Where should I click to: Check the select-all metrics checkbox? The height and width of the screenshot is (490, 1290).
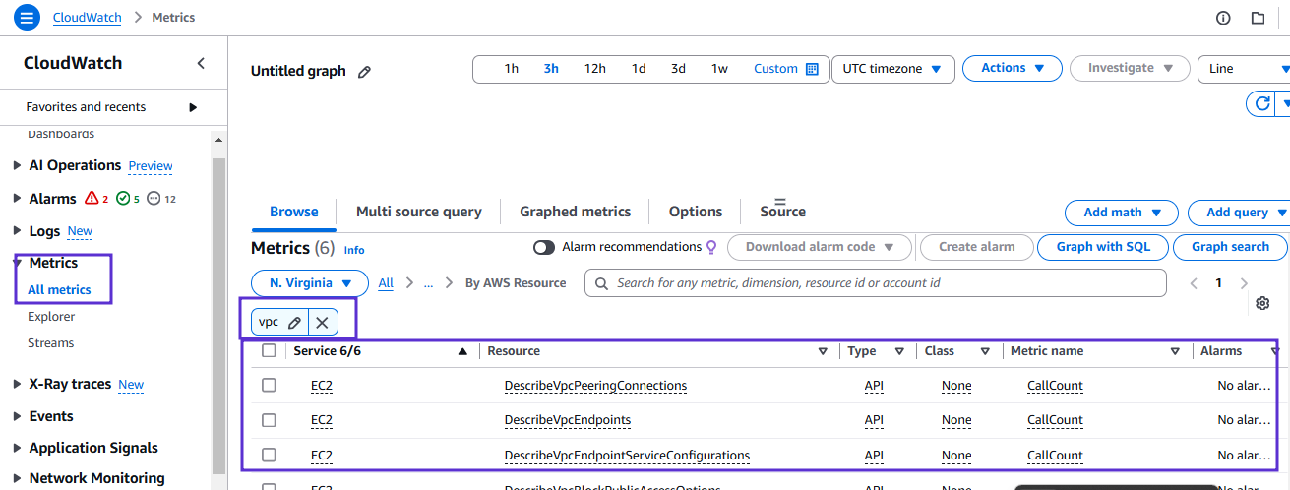click(x=269, y=351)
